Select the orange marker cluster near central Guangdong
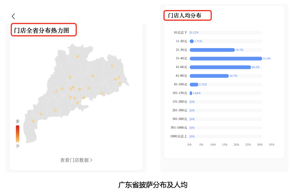This screenshot has width=293, height=192. pos(73,88)
